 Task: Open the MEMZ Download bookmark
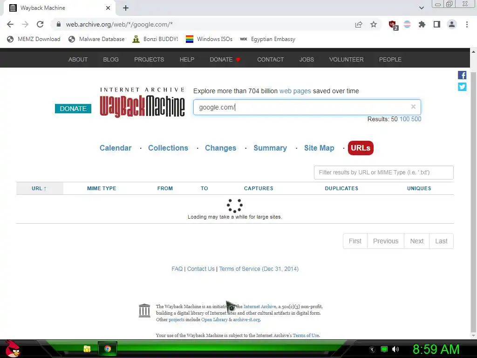pos(34,39)
